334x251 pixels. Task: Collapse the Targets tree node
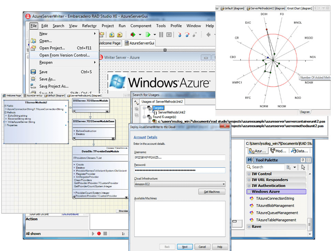(x=144, y=108)
